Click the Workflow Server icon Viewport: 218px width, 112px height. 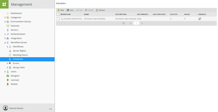tap(8, 43)
